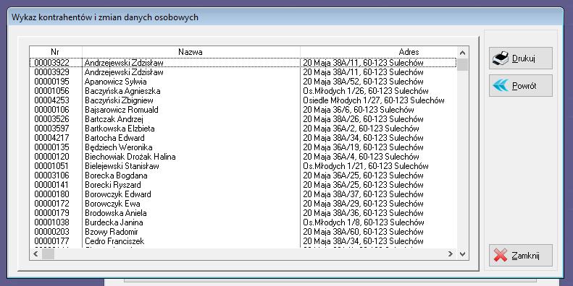
Task: Click number cell 00000203
Action: point(51,232)
